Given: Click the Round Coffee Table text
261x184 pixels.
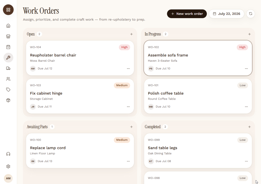Looking at the screenshot, I should 162,99.
